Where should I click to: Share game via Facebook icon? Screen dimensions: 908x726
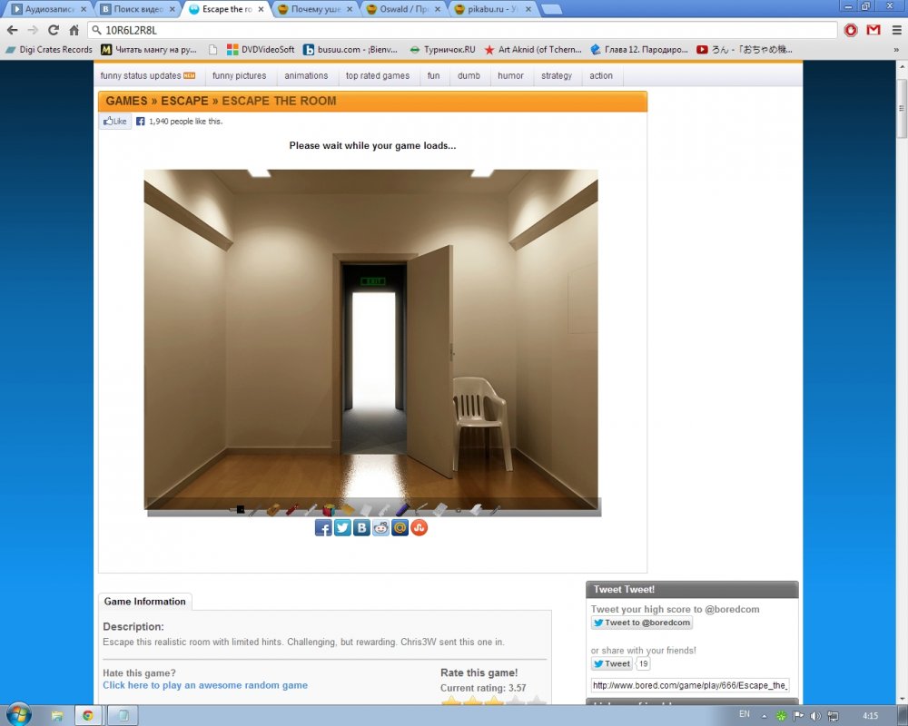323,527
